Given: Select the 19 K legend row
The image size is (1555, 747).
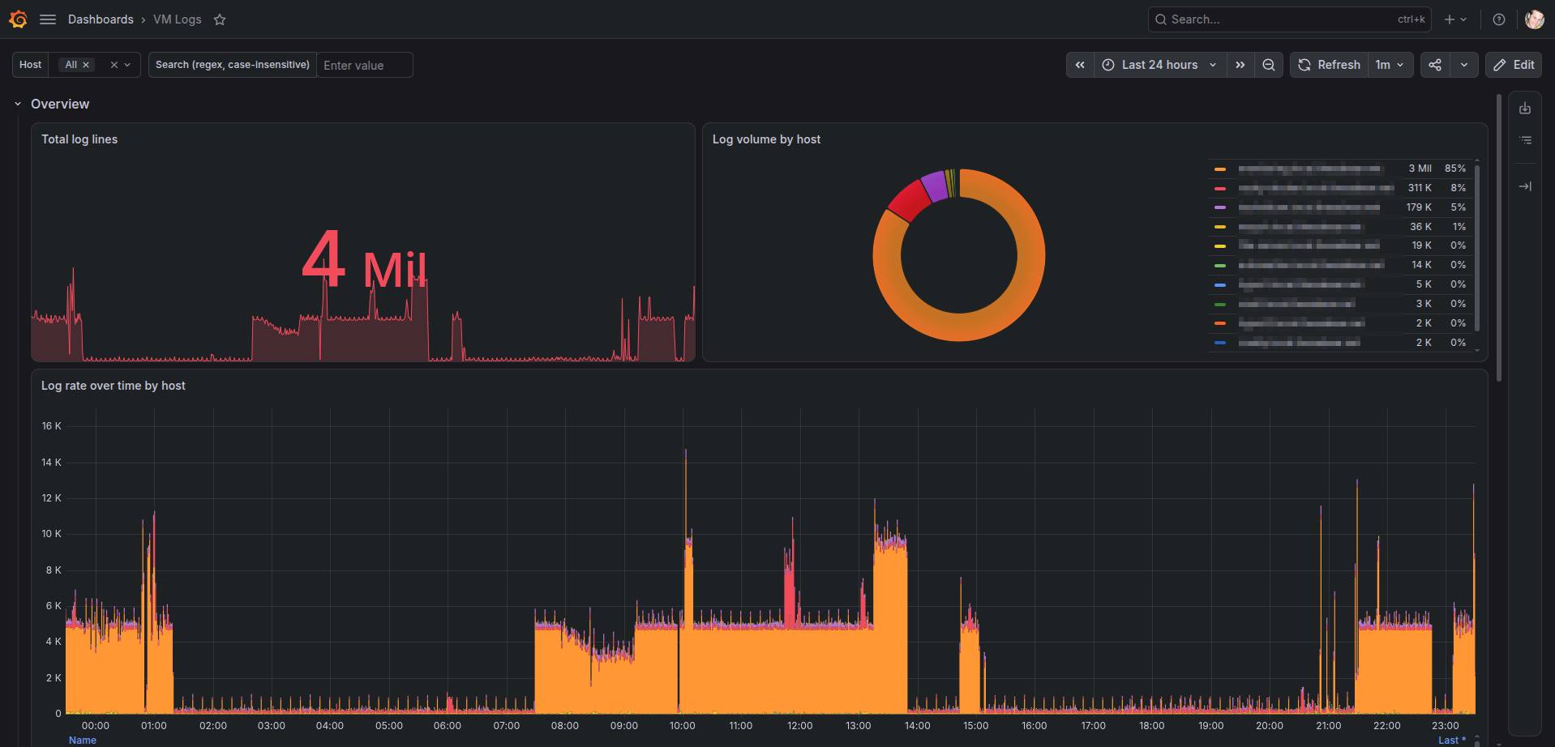Looking at the screenshot, I should click(x=1339, y=245).
